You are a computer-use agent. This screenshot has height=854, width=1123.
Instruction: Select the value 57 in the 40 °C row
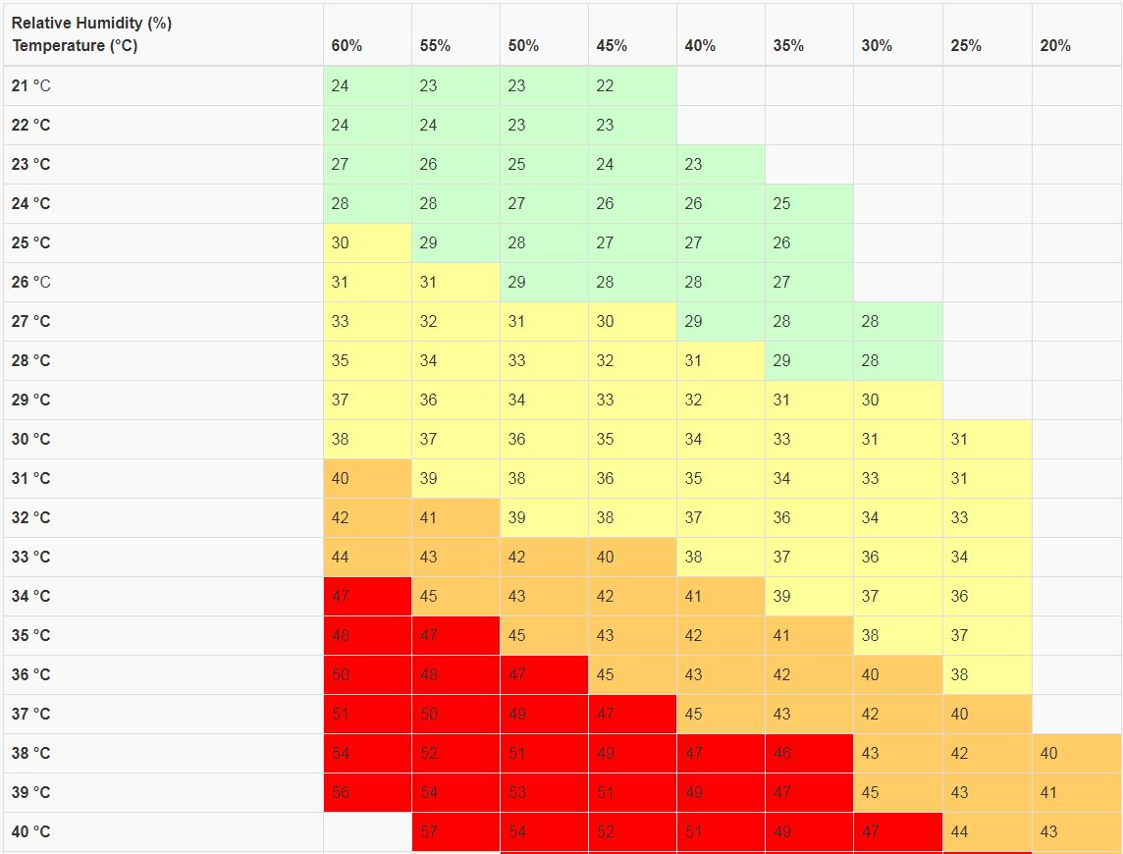(429, 832)
